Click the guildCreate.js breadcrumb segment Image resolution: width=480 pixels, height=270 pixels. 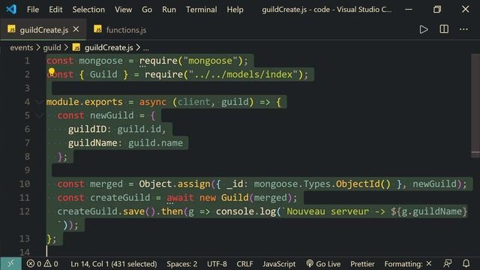[x=109, y=48]
